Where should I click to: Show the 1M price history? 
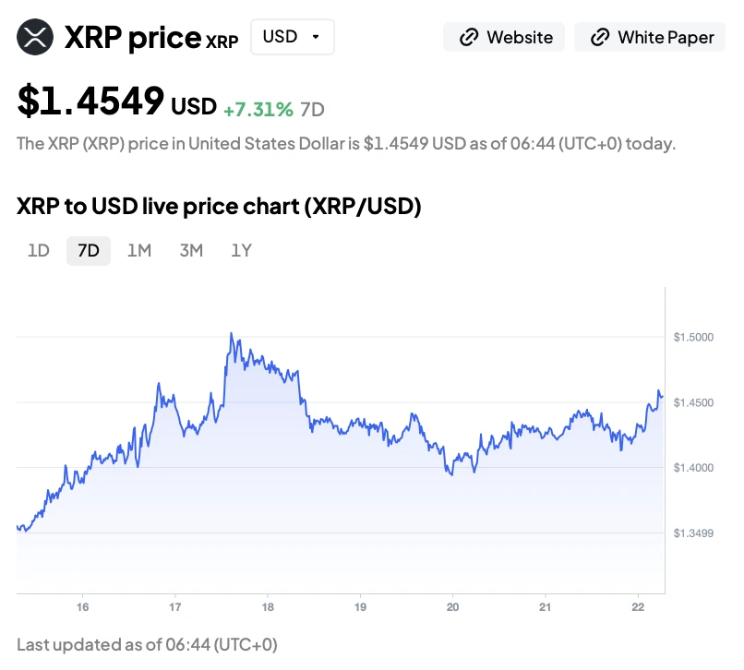pyautogui.click(x=139, y=251)
